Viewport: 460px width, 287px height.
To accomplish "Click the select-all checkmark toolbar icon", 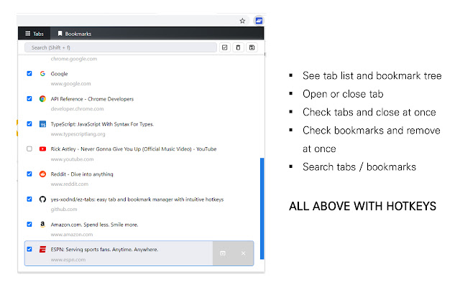I will (225, 47).
